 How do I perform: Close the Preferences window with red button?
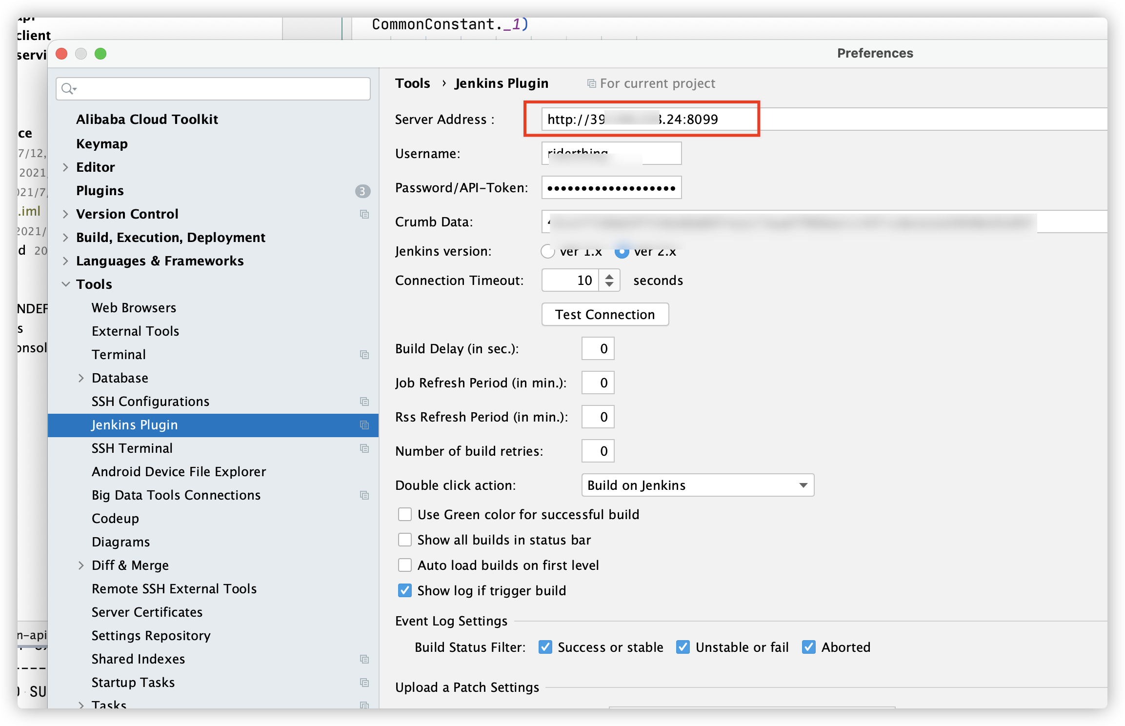click(61, 54)
